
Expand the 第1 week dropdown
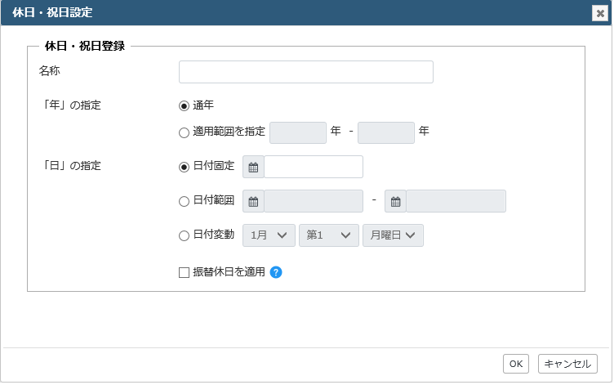coord(329,235)
